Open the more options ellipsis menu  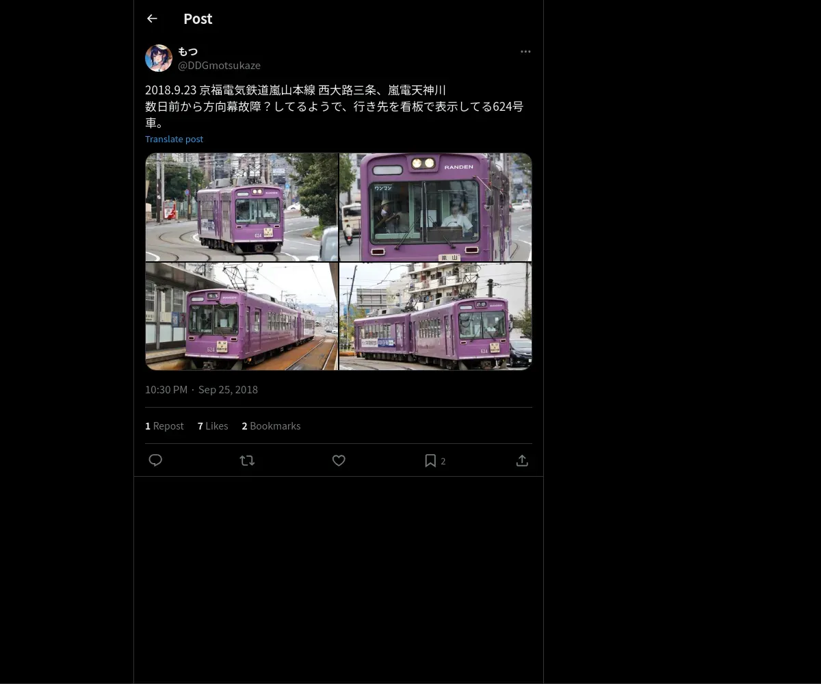pos(525,51)
